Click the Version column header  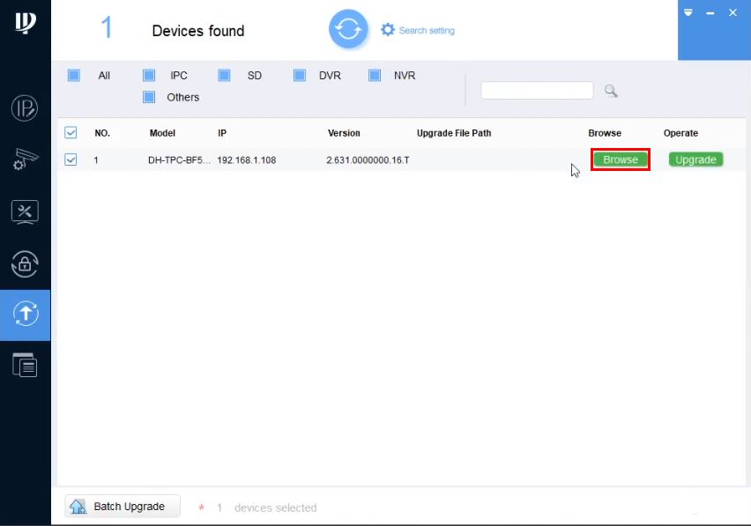click(x=344, y=133)
